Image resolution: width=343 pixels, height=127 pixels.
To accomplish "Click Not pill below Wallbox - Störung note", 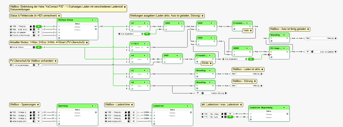I will tap(233, 86).
